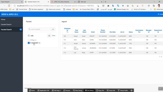This screenshot has width=163, height=92.
Task: Sort by Salary column header
Action: pyautogui.click(x=131, y=32)
